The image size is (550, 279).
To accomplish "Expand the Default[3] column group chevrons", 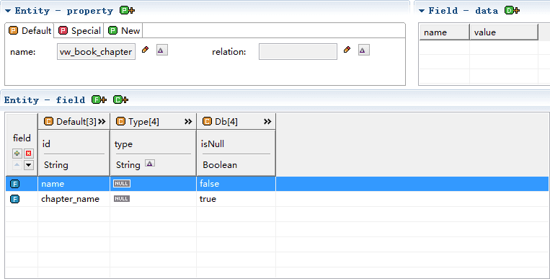I will pyautogui.click(x=102, y=121).
